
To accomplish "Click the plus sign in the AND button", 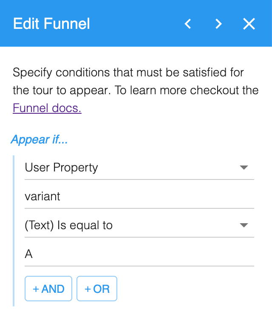I will tap(36, 289).
